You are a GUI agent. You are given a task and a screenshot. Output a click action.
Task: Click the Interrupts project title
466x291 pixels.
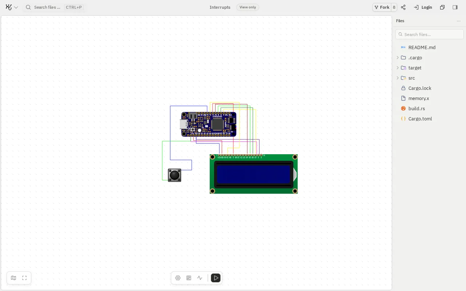point(220,7)
